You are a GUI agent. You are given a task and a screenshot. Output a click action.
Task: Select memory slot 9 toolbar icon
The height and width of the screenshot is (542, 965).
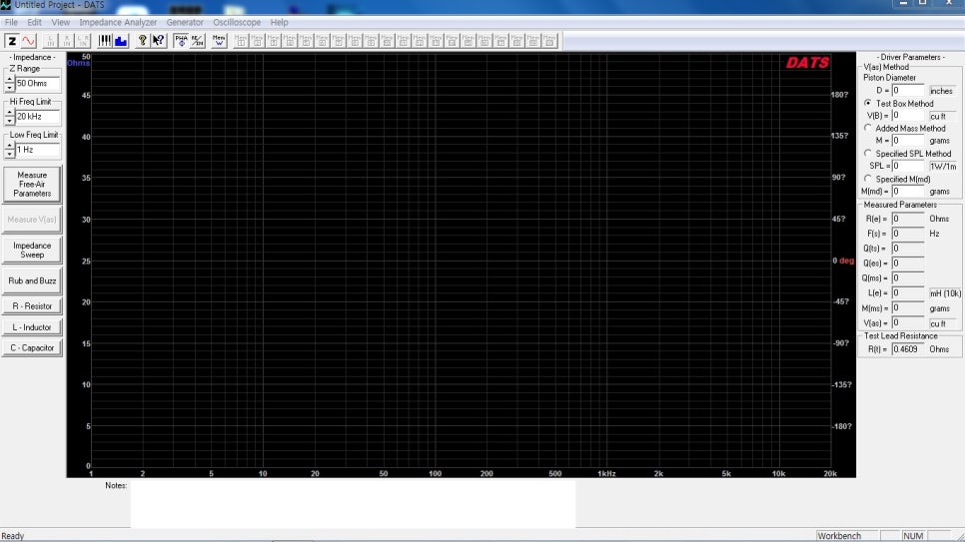point(371,41)
